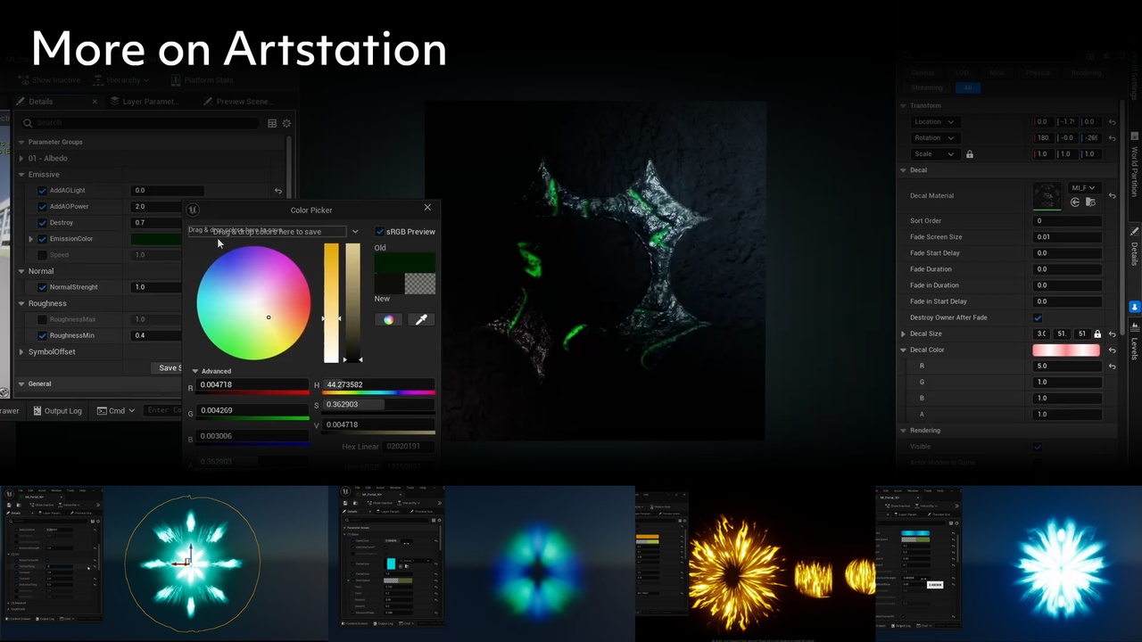Expand the SymbolOffset group
The image size is (1142, 642).
point(21,351)
